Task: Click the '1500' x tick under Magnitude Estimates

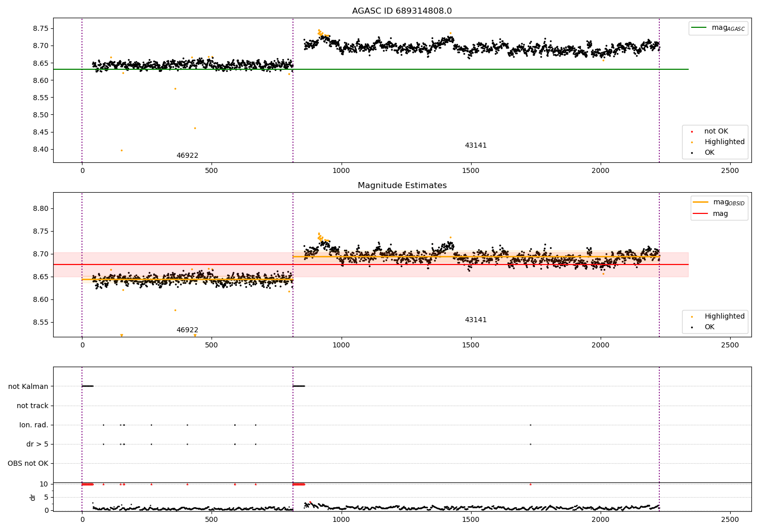Action: coord(471,345)
